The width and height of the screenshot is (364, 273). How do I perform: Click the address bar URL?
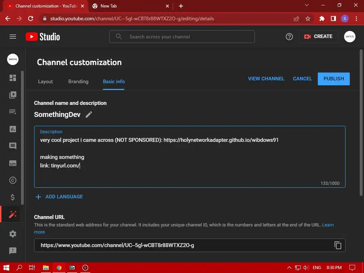point(132,18)
